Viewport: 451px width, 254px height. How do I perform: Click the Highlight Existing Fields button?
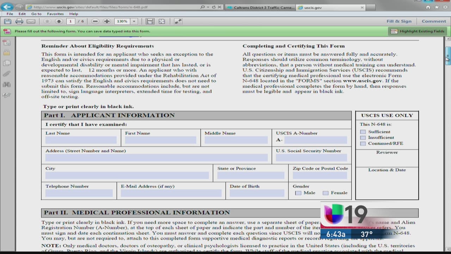coord(418,31)
